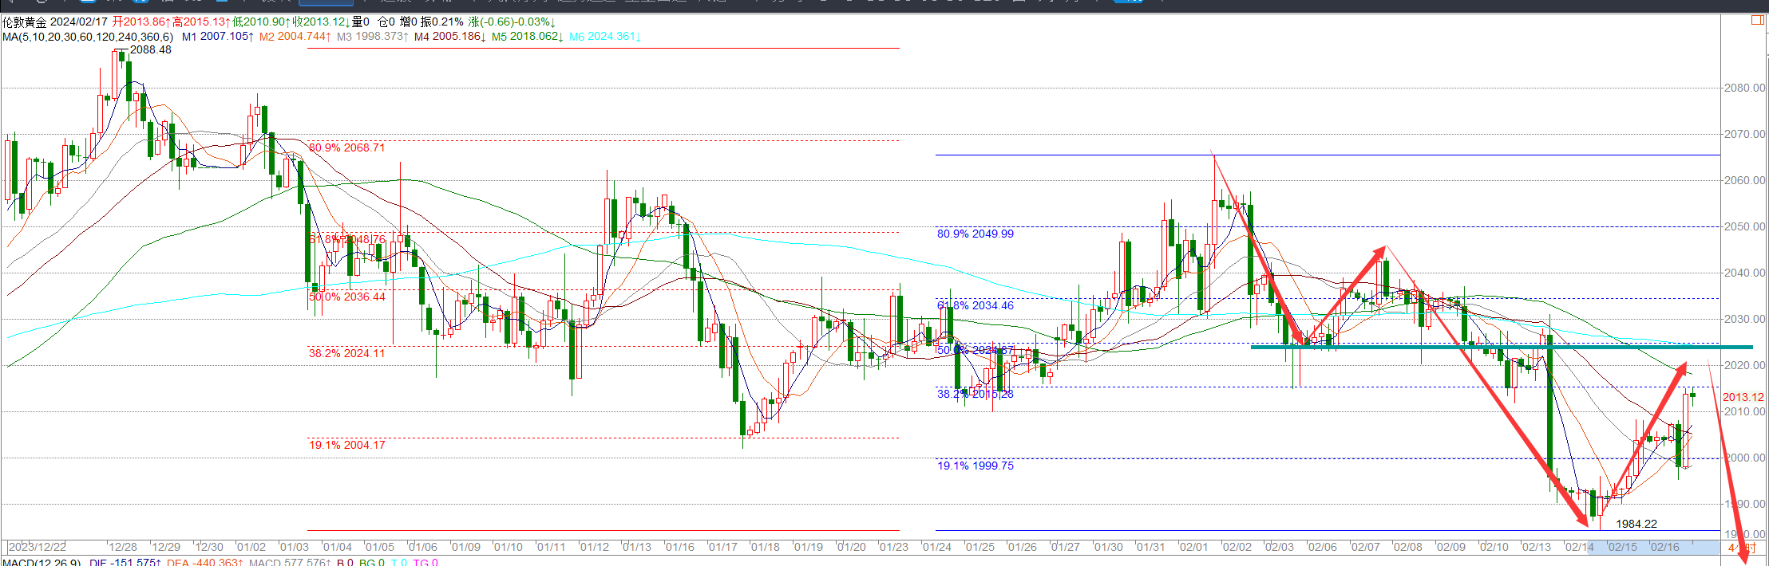
Task: Click the 01/23 date on time axis
Action: click(893, 547)
